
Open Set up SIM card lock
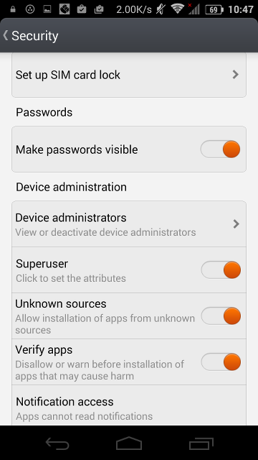pyautogui.click(x=129, y=75)
